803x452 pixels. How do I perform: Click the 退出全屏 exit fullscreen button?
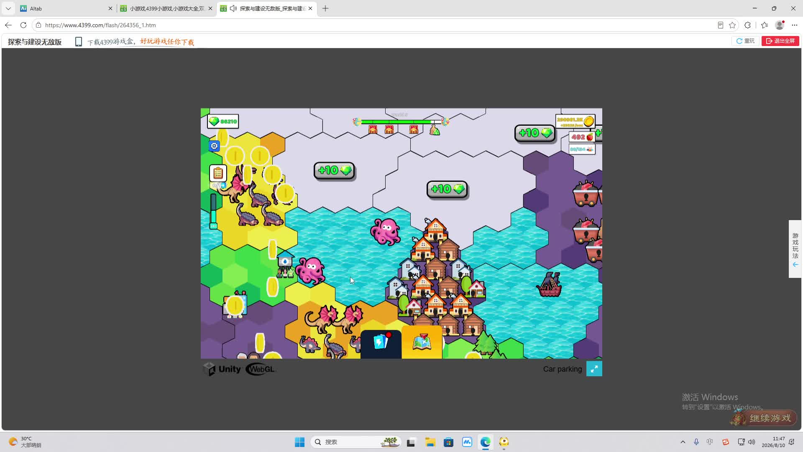tap(780, 41)
